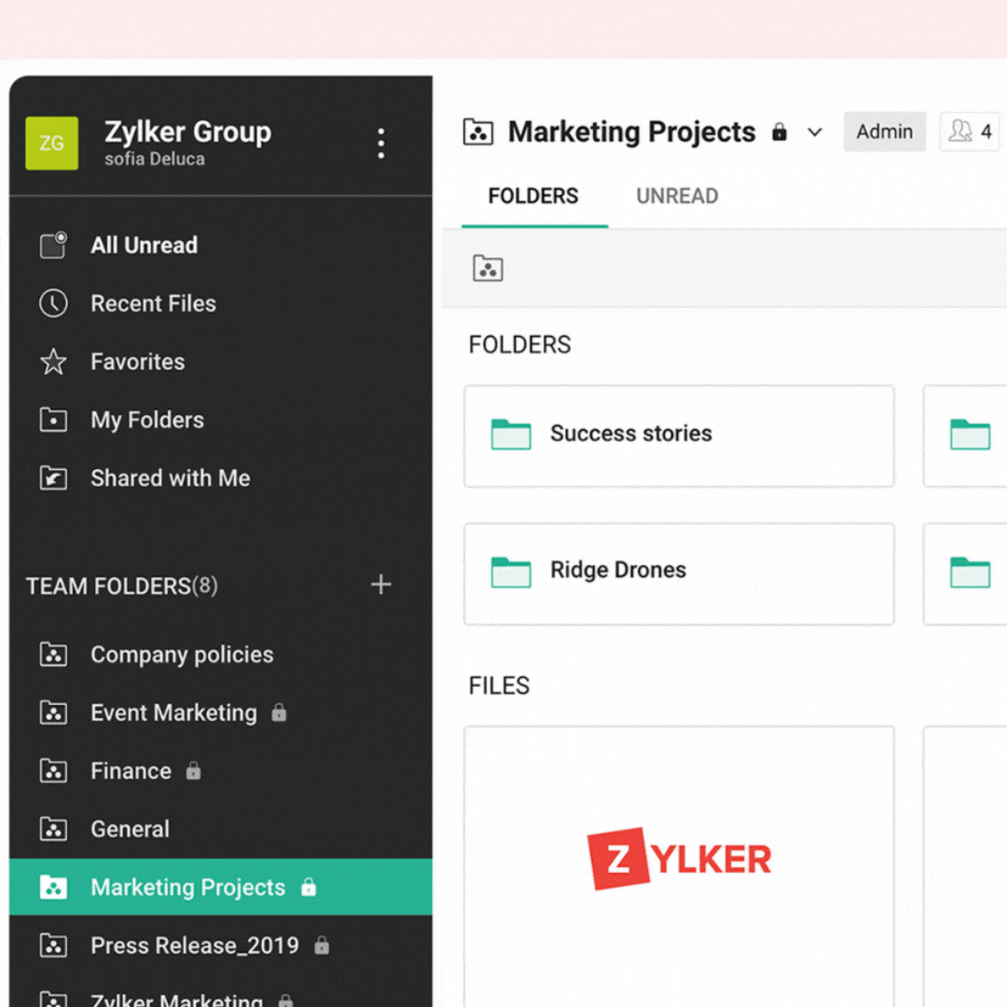Click the My Folders icon
This screenshot has width=1007, height=1007.
coord(53,420)
